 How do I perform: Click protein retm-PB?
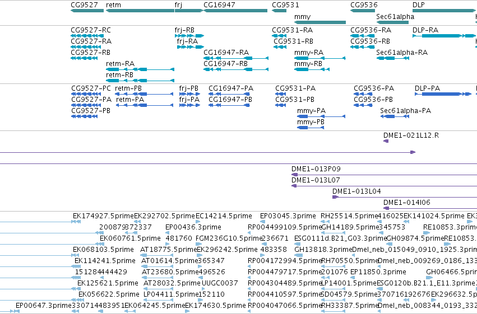coord(145,94)
